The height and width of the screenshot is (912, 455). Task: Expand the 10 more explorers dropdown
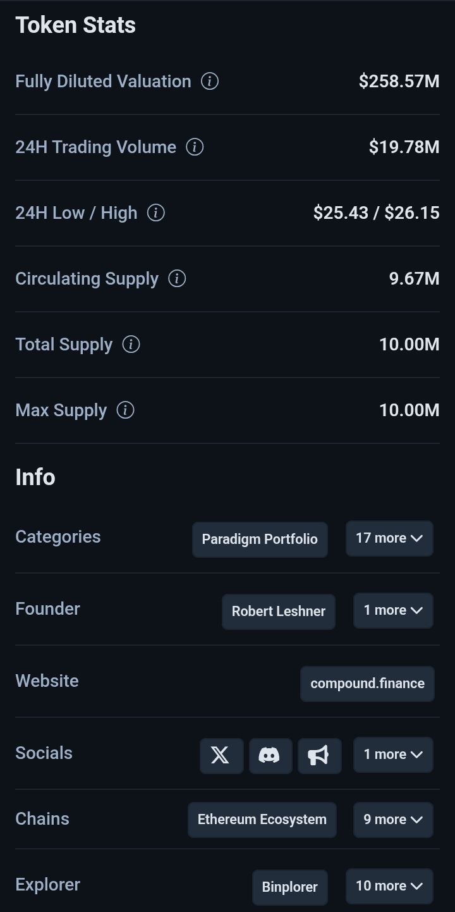click(389, 886)
